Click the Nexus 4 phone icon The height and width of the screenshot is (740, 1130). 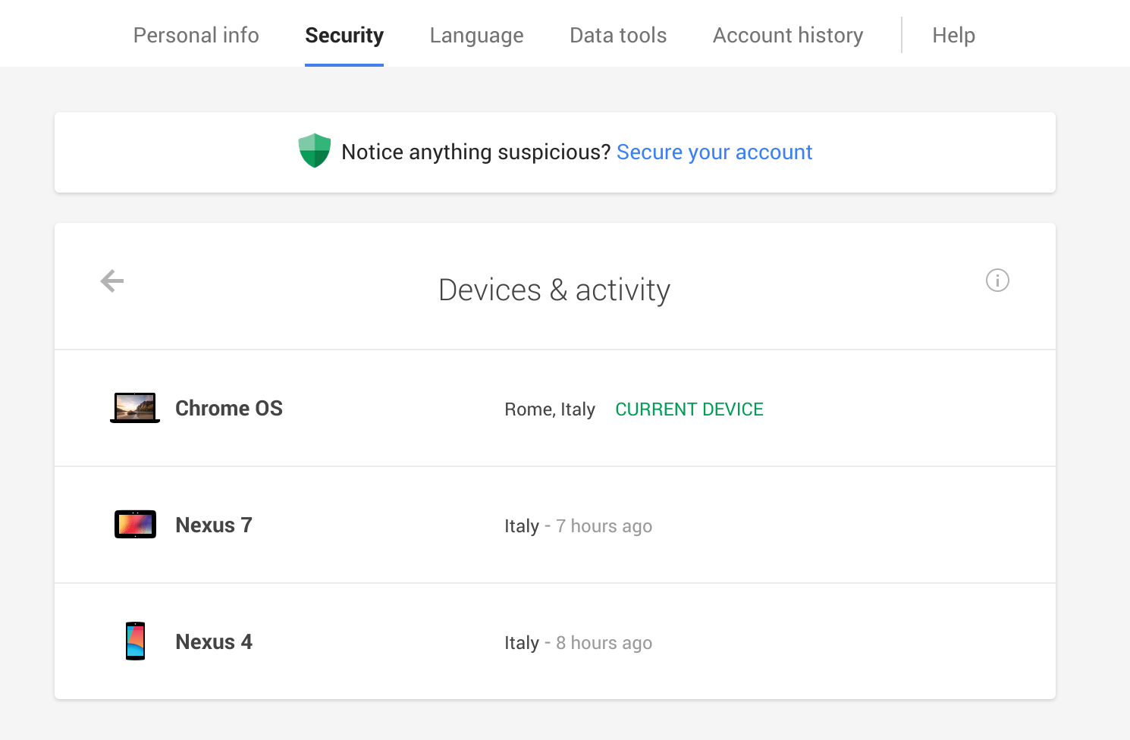coord(134,641)
